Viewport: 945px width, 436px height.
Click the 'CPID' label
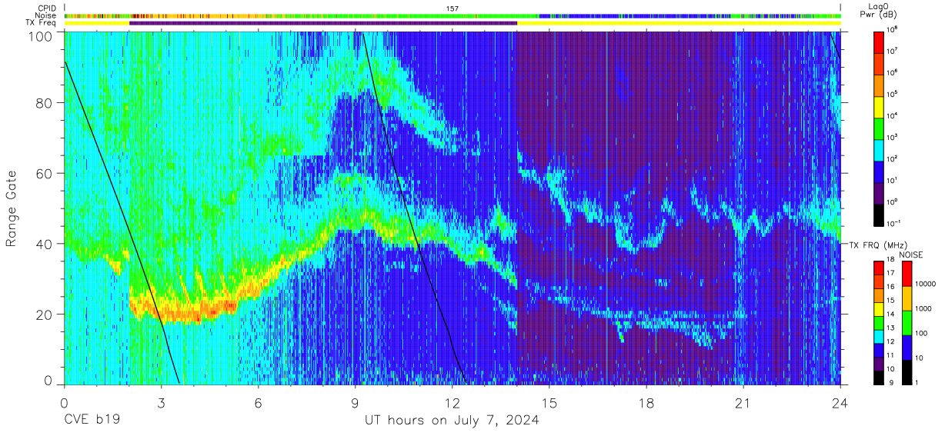pos(48,8)
